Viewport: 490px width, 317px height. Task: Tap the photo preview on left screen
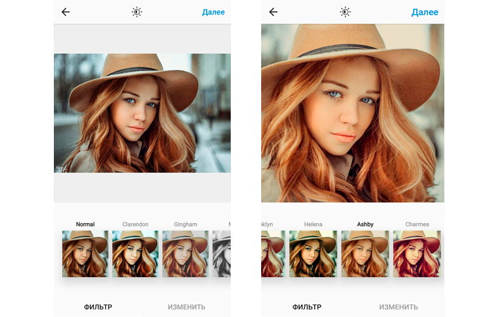pos(142,113)
